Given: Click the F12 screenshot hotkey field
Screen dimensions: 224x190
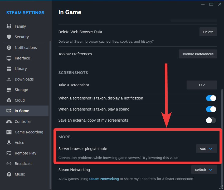Looking at the screenshot, I should click(x=202, y=85).
